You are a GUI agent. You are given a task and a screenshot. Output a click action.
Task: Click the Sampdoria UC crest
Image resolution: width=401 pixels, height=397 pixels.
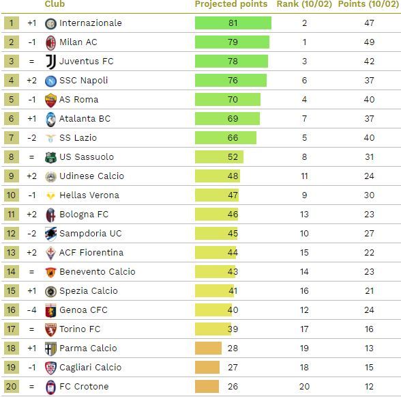coord(50,234)
